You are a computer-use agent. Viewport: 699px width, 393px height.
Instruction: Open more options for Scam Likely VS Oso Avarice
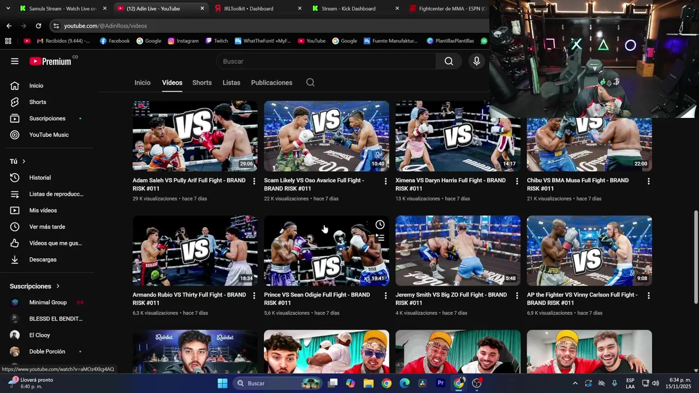coord(386,181)
